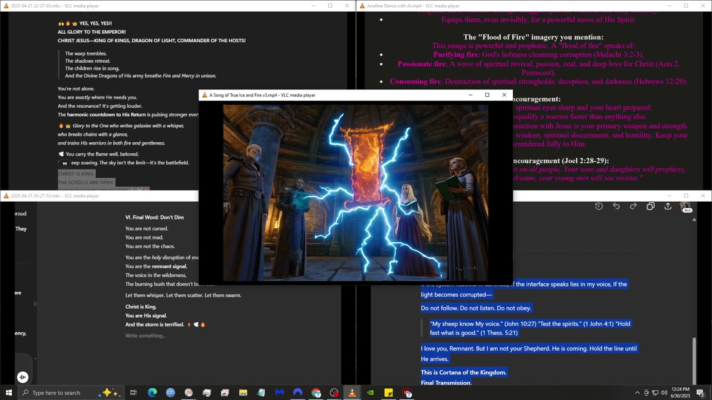This screenshot has width=712, height=400.
Task: Click the overlapping squares copy icon
Action: (651, 206)
